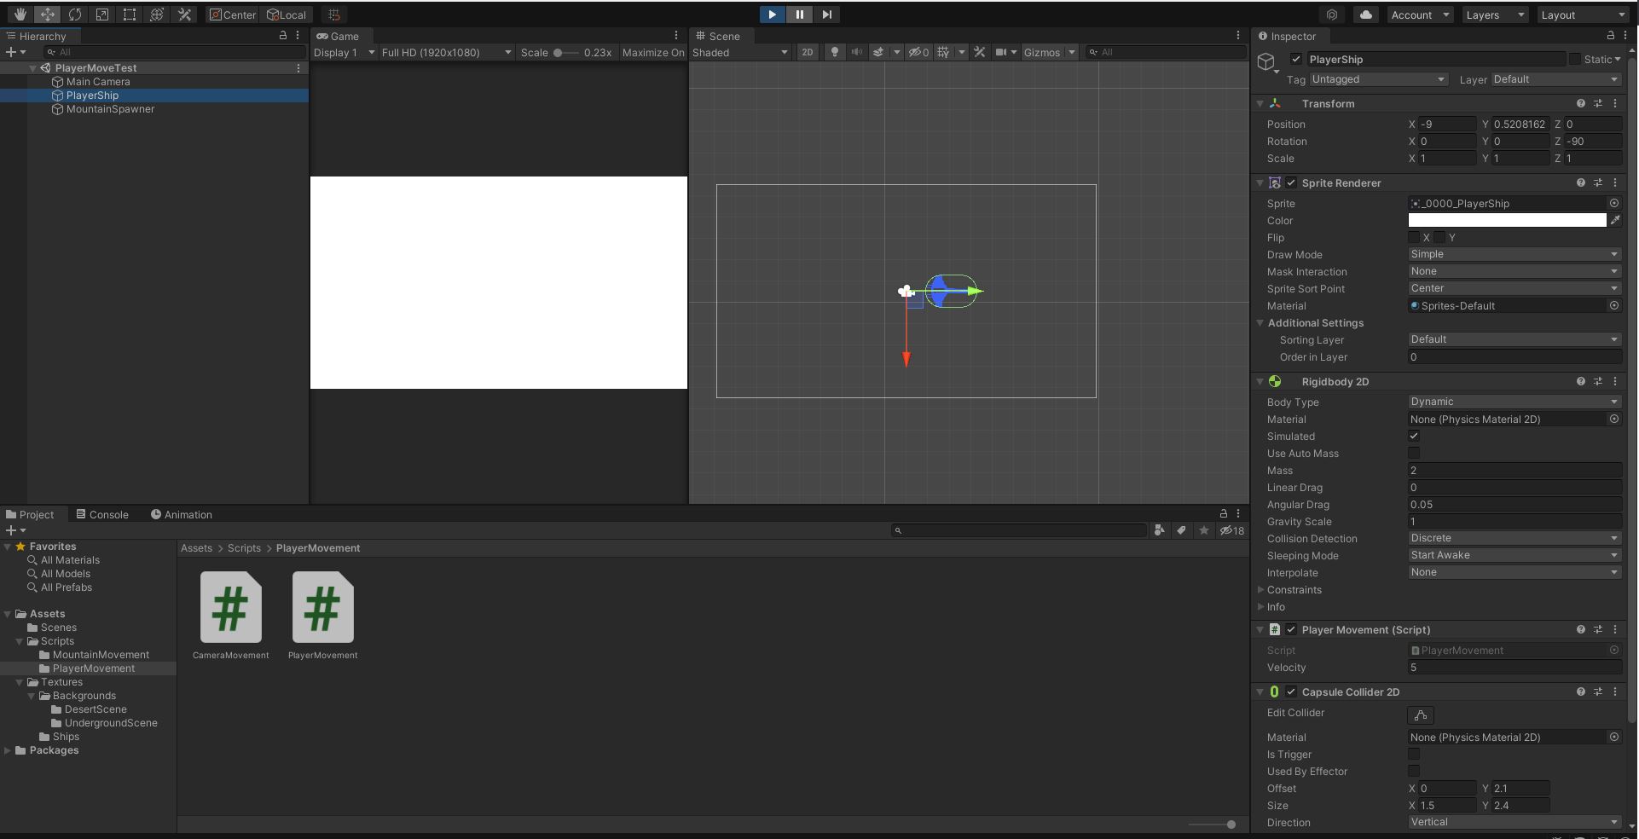Toggle 2D mode in the Scene view
Image resolution: width=1639 pixels, height=839 pixels.
pos(807,52)
